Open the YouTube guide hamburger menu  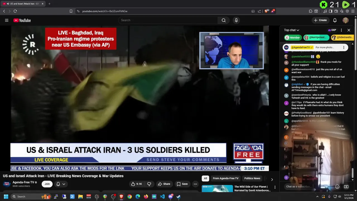[7, 20]
